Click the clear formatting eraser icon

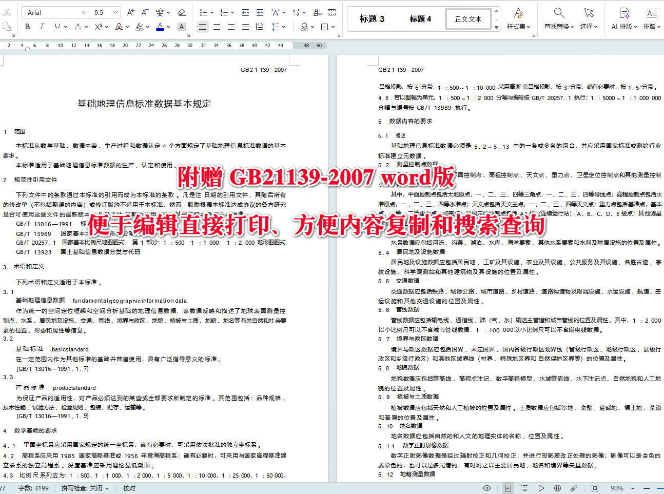click(182, 12)
